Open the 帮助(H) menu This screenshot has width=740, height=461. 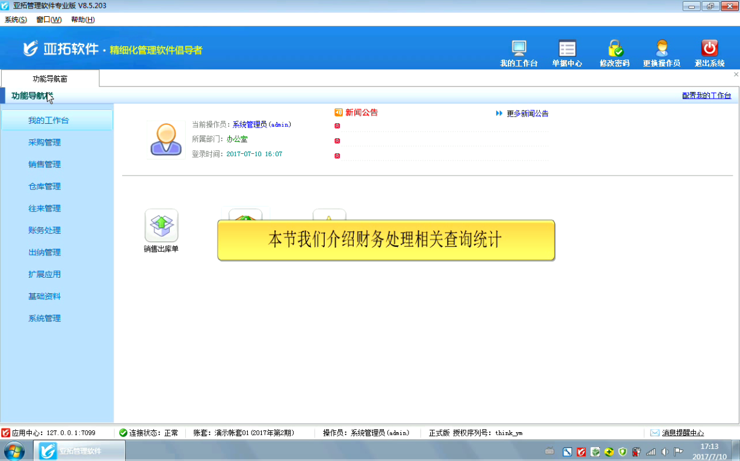tap(82, 20)
